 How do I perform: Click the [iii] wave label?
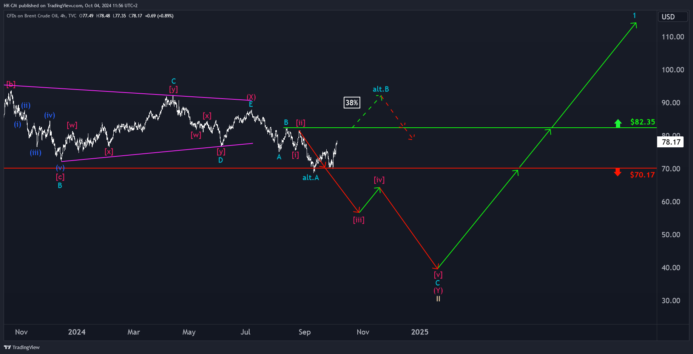(359, 220)
